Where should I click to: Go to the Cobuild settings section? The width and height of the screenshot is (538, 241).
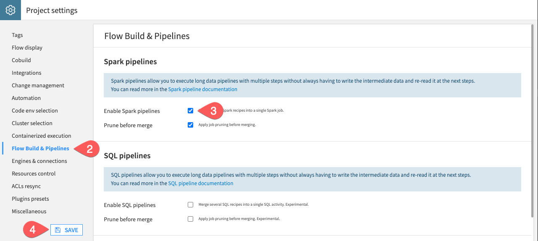click(21, 60)
